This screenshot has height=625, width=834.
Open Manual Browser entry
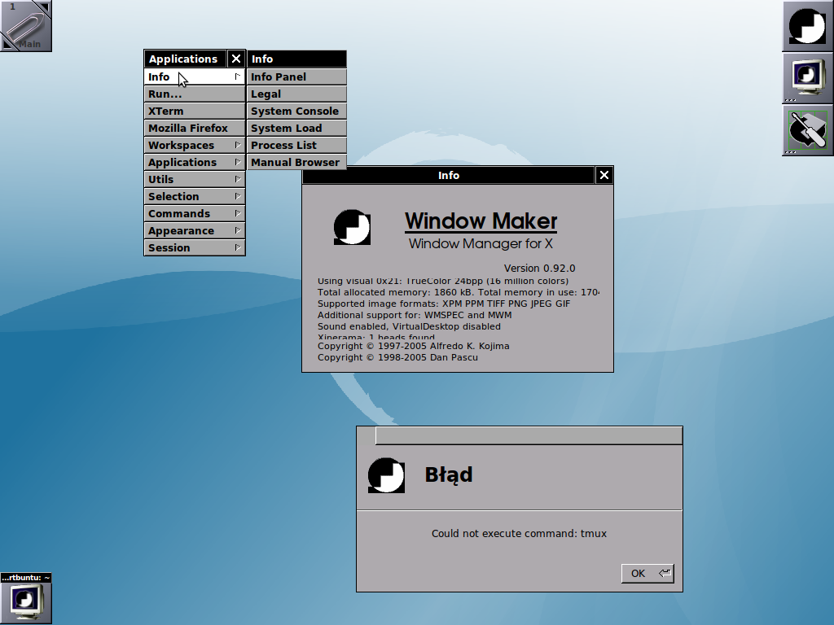(296, 162)
